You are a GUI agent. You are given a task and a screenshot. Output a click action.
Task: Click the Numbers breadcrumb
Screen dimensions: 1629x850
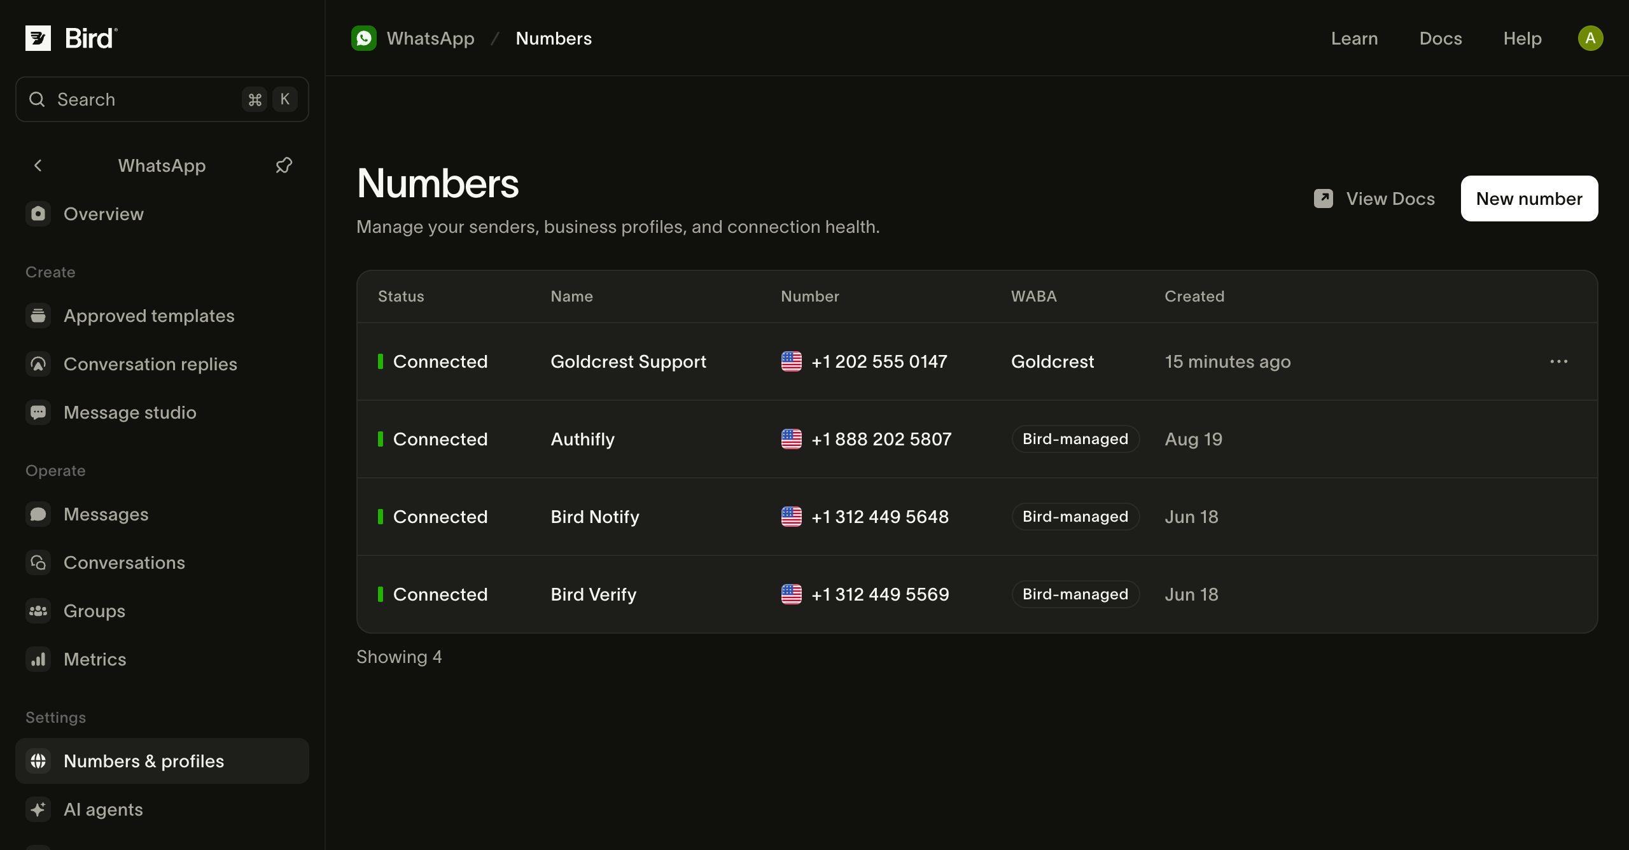[554, 38]
